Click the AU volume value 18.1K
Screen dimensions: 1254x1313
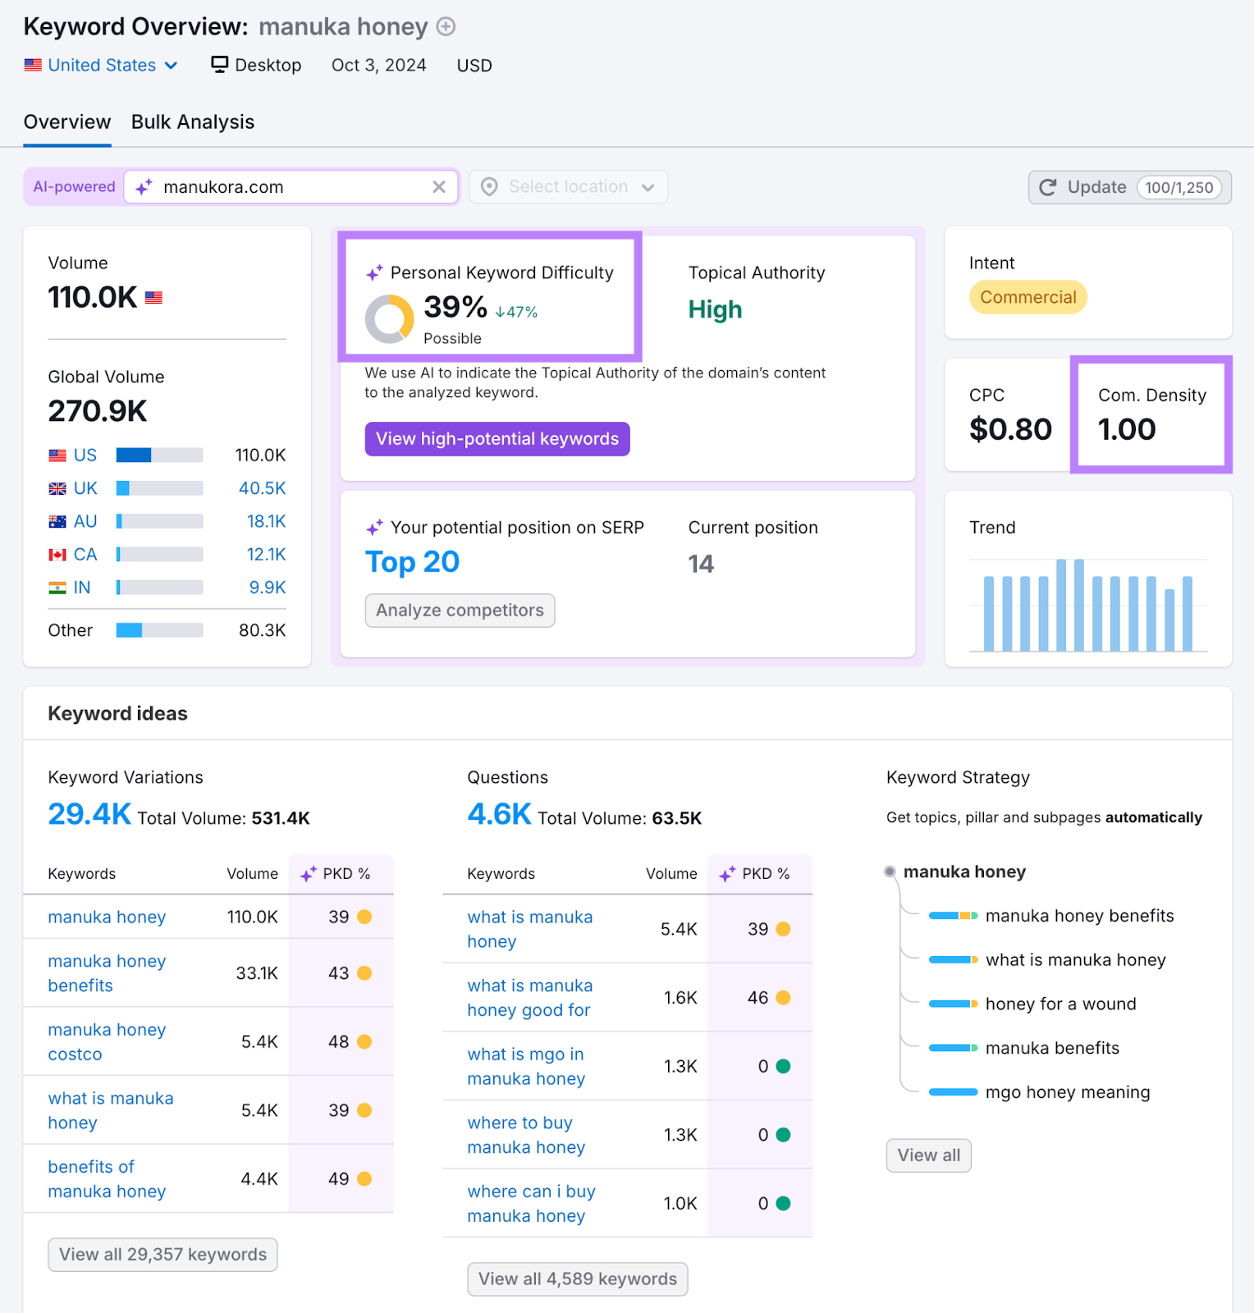266,521
